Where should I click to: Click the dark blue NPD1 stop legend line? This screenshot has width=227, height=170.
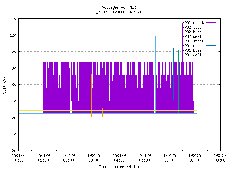pos(211,46)
